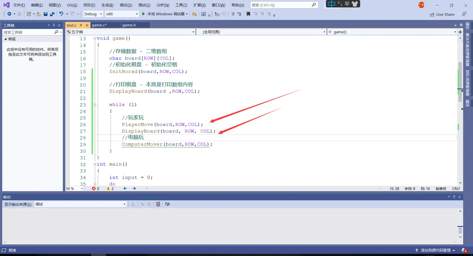
Task: Click the new project toolbar icon
Action: point(29,14)
